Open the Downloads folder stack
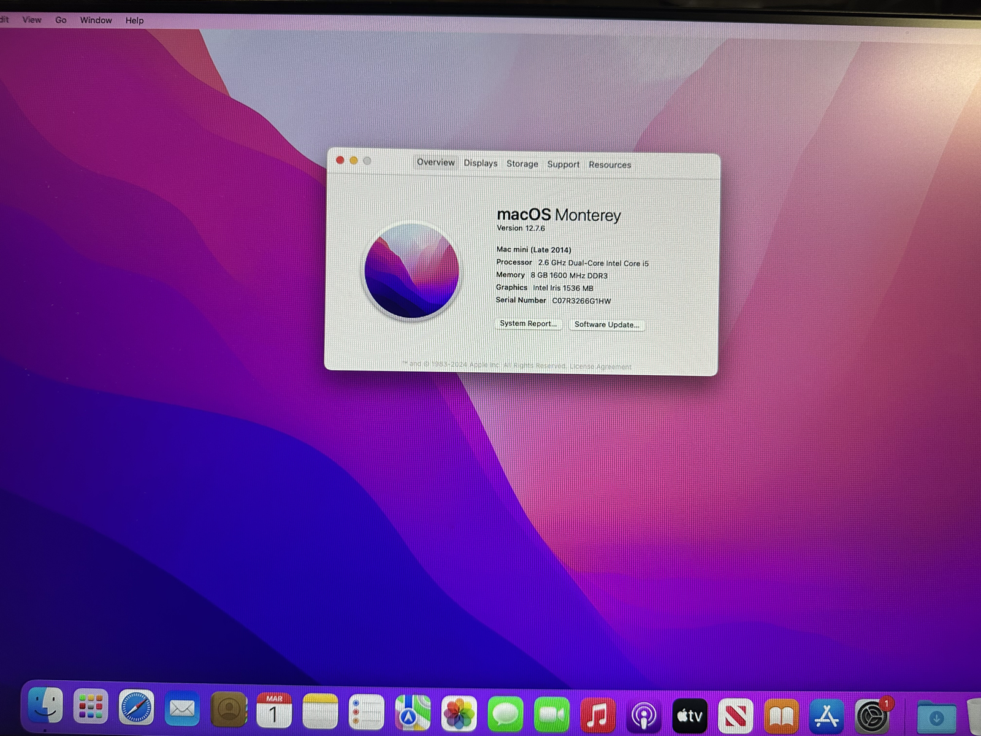 tap(936, 716)
